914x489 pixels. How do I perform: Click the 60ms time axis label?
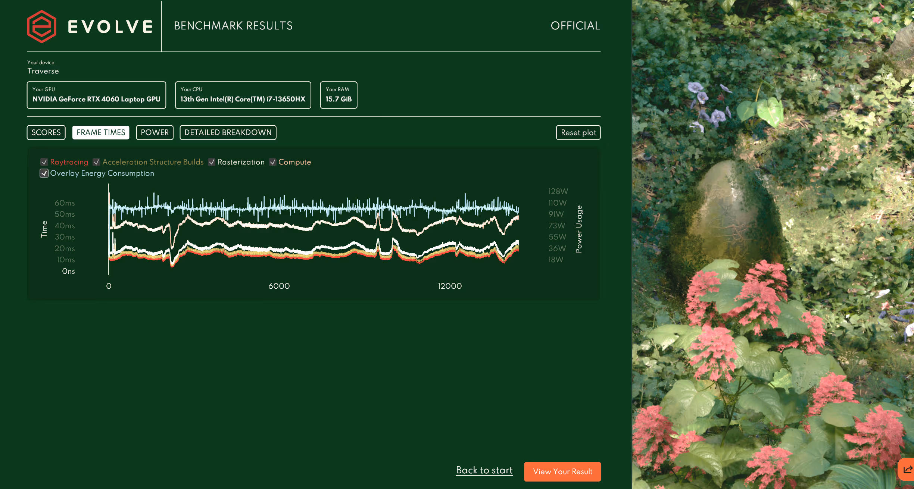pos(65,203)
